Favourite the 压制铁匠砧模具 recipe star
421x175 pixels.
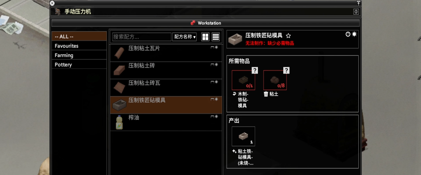(x=288, y=36)
